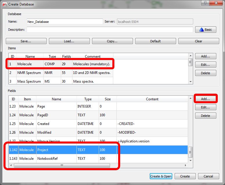This screenshot has height=185, width=225.
Task: Close the Create Database window
Action: click(216, 3)
